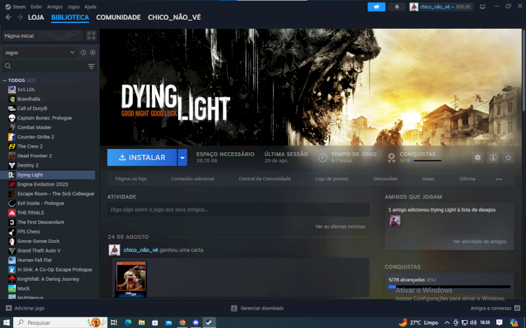Switch library to grid collections view
The height and width of the screenshot is (328, 526).
click(91, 35)
